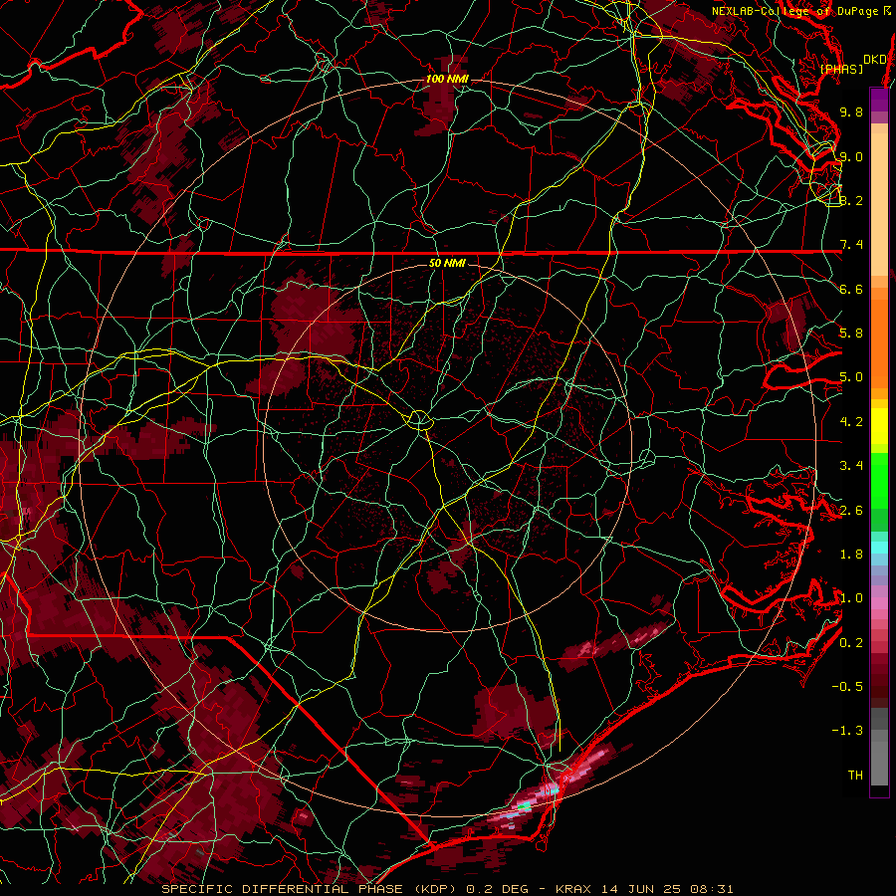This screenshot has height=896, width=896.
Task: Click the 0.2 DEG elevation angle text
Action: (x=501, y=889)
